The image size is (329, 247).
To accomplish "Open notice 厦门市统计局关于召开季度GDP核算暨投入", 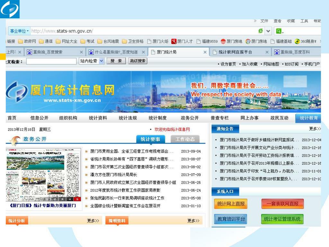I will click(x=258, y=179).
